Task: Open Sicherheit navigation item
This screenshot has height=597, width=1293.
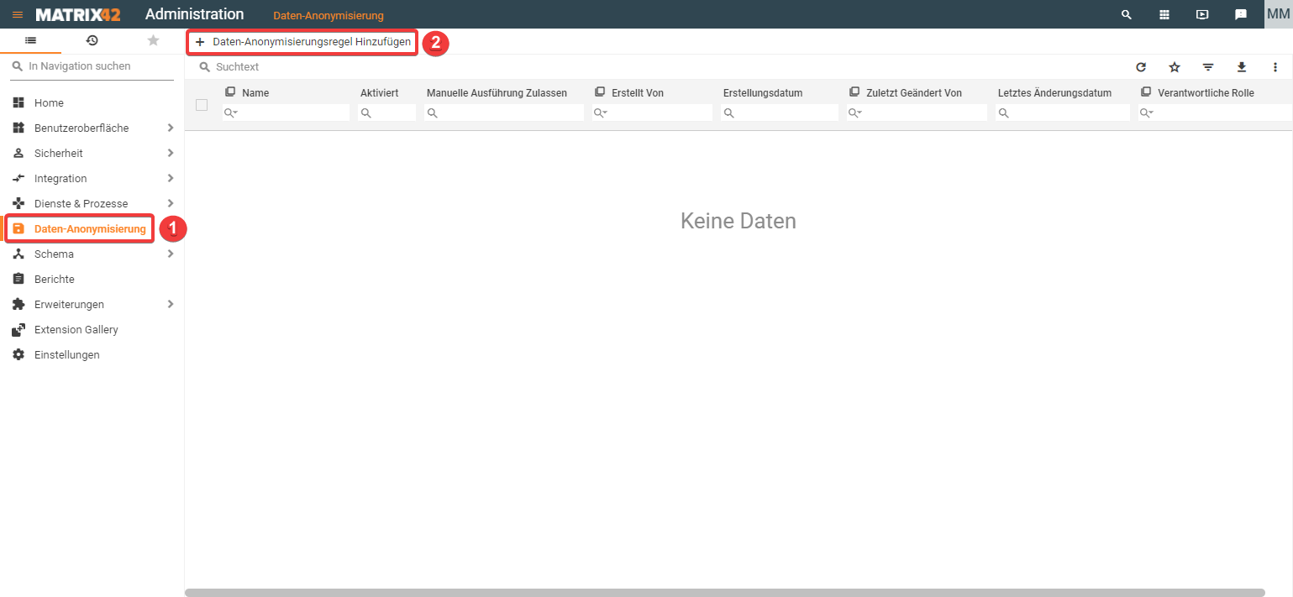Action: (x=58, y=153)
